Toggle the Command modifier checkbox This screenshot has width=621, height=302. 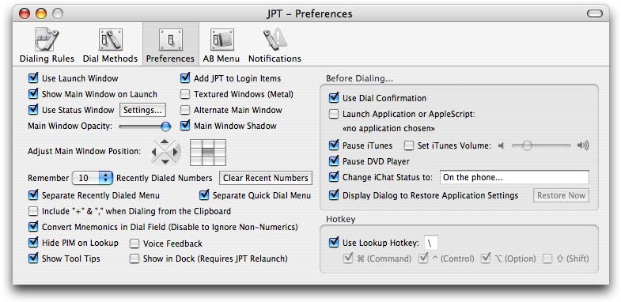click(x=349, y=258)
